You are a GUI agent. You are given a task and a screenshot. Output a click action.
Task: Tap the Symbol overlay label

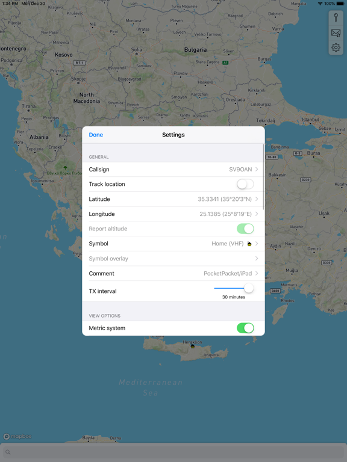point(108,259)
